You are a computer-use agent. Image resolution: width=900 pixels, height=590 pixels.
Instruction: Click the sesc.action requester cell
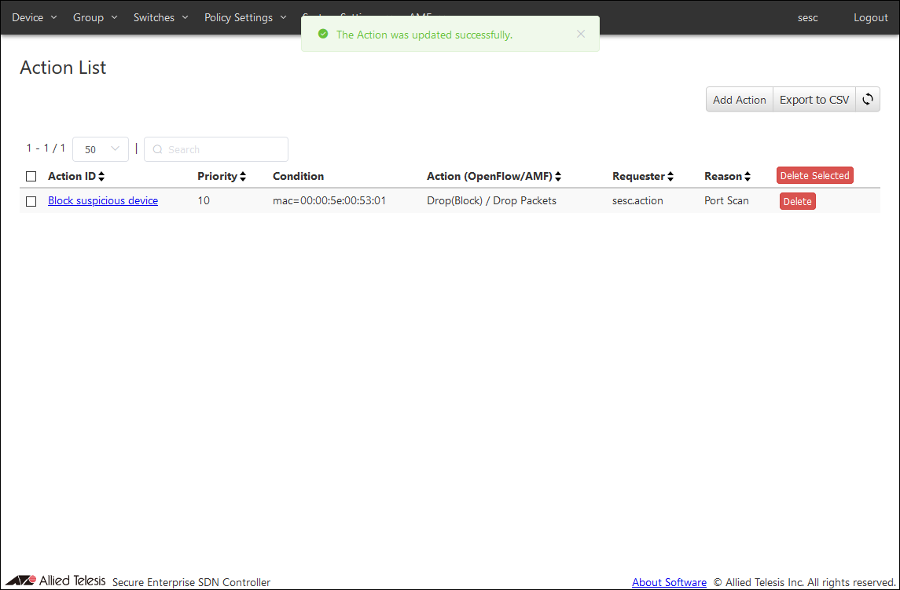pos(637,200)
